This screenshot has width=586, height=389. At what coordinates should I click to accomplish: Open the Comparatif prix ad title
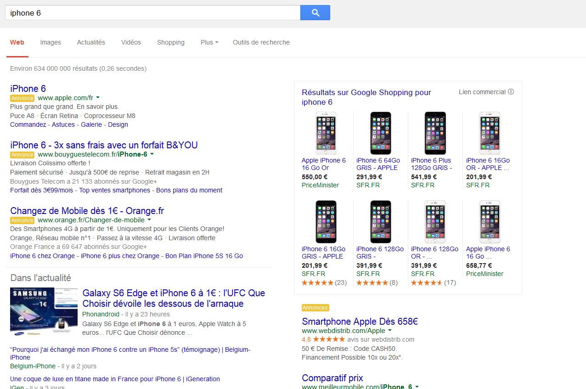(x=332, y=378)
